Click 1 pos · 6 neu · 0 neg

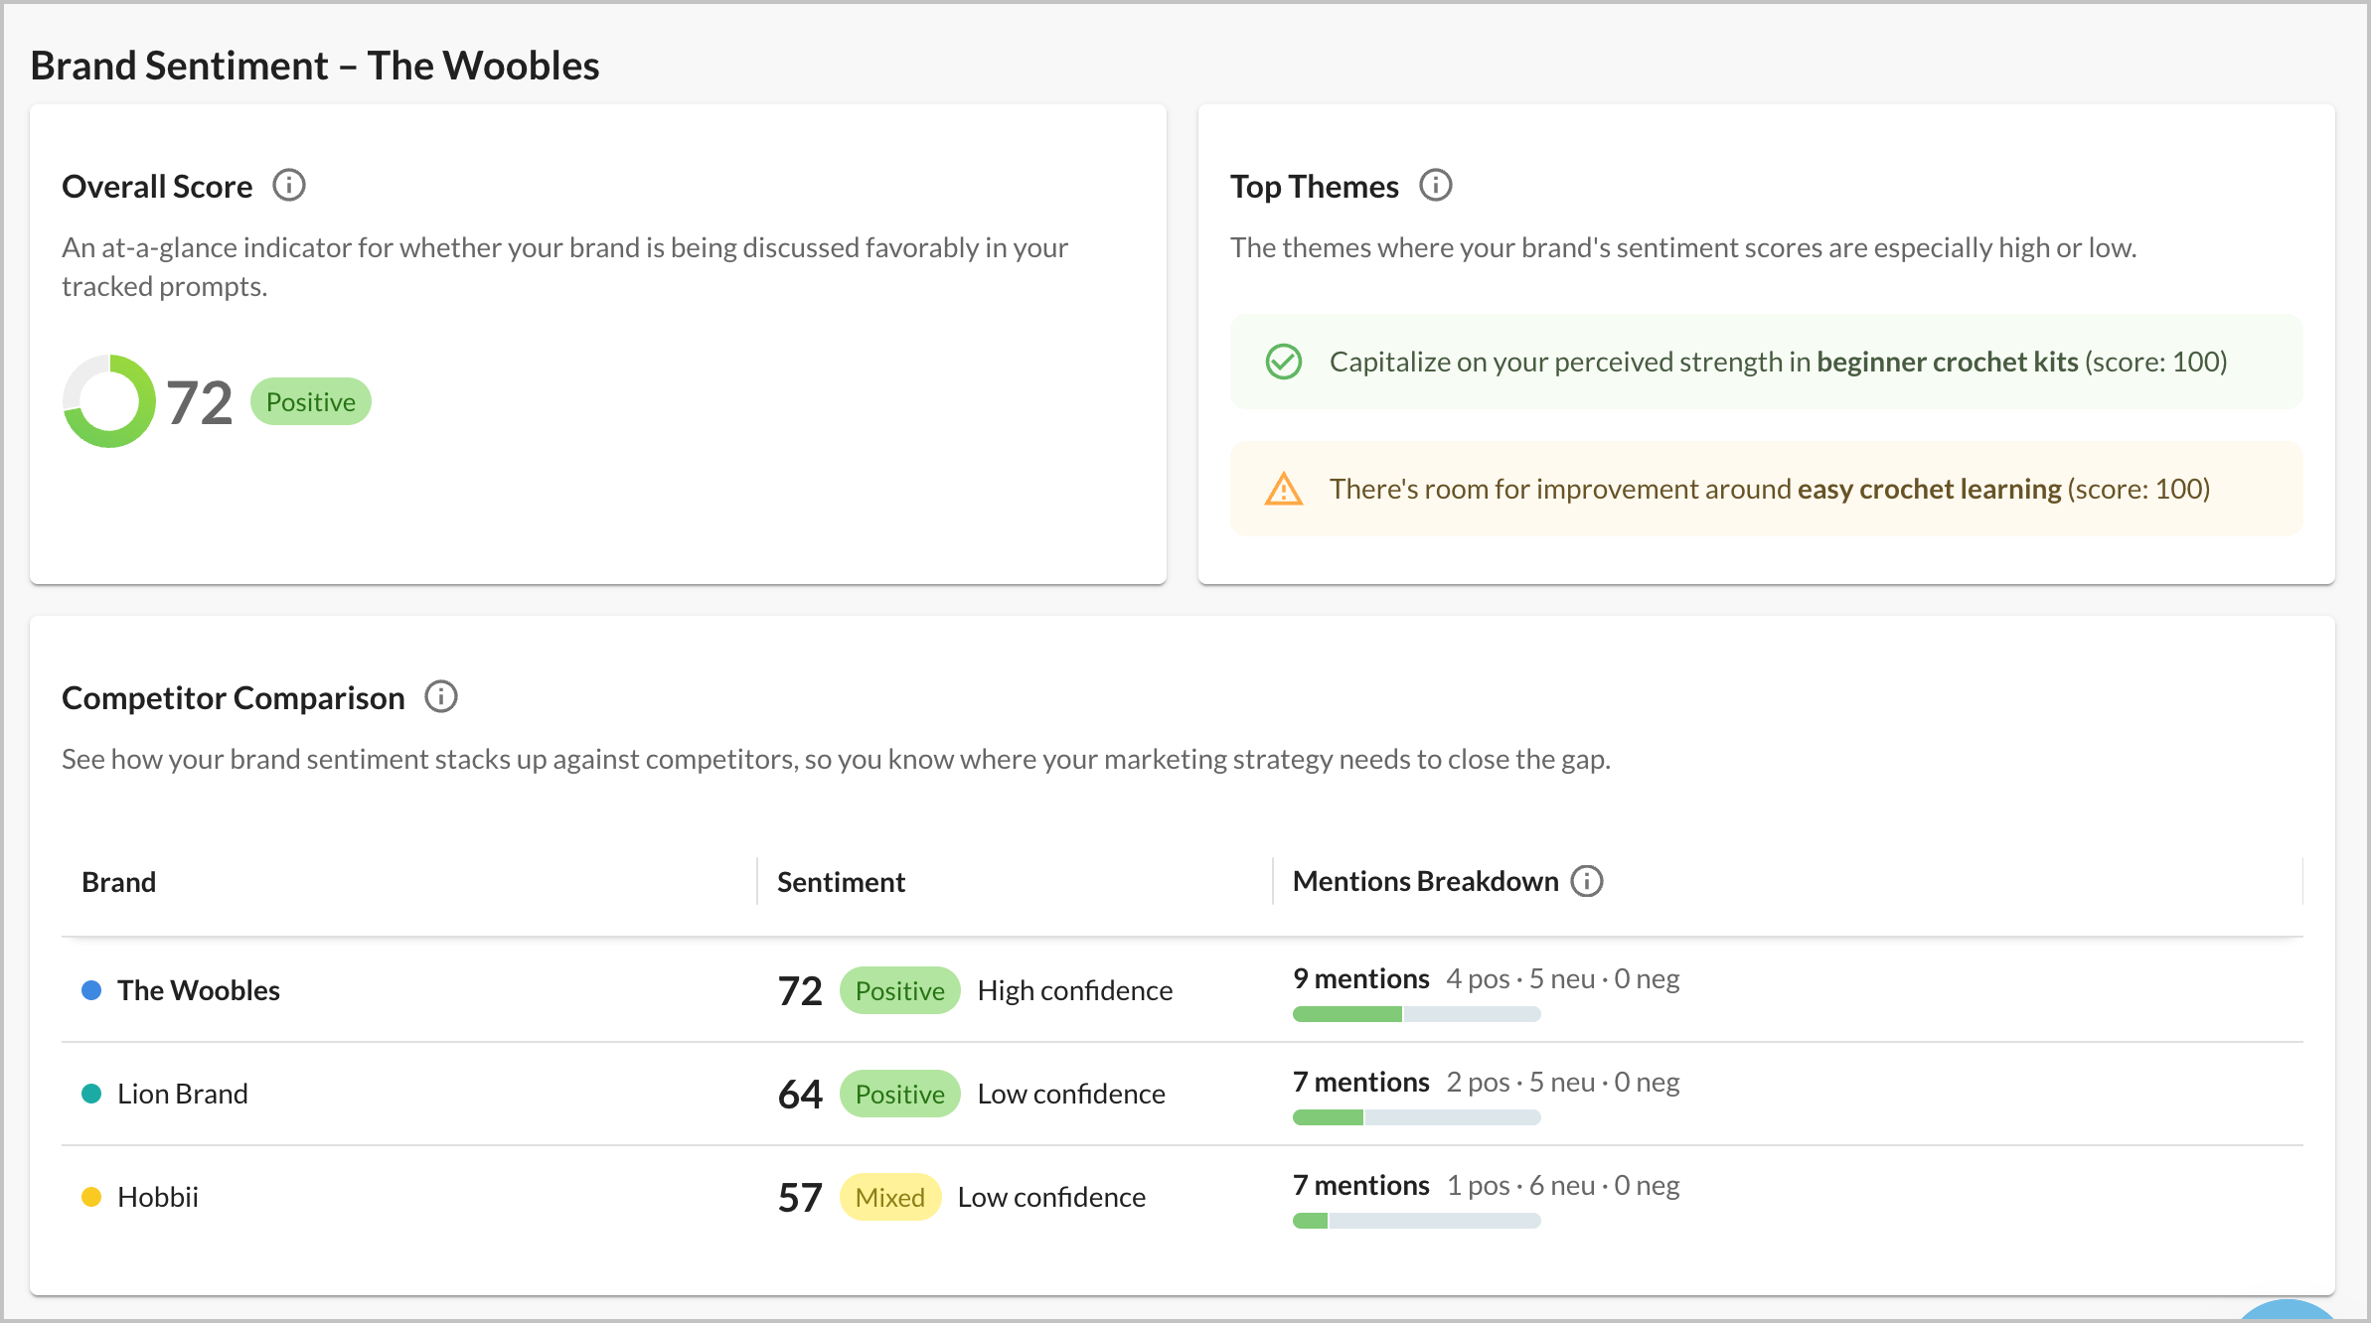pyautogui.click(x=1563, y=1185)
